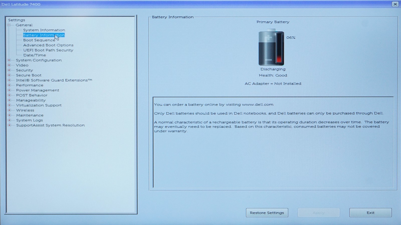Select the Performance label
Screen dimensions: 401x225
30,85
